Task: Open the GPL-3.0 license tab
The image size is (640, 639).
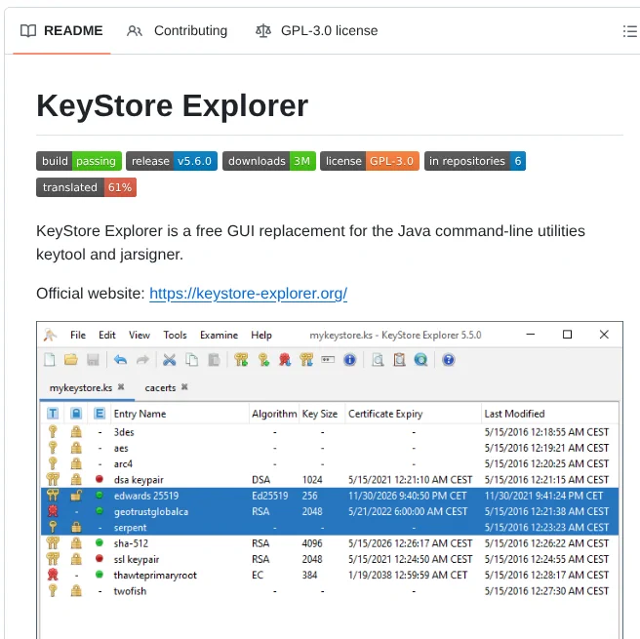Action: click(x=317, y=30)
